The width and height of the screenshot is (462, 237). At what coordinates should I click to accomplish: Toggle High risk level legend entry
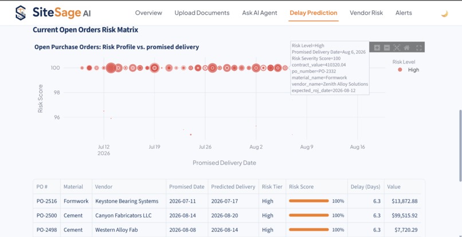[x=408, y=70]
